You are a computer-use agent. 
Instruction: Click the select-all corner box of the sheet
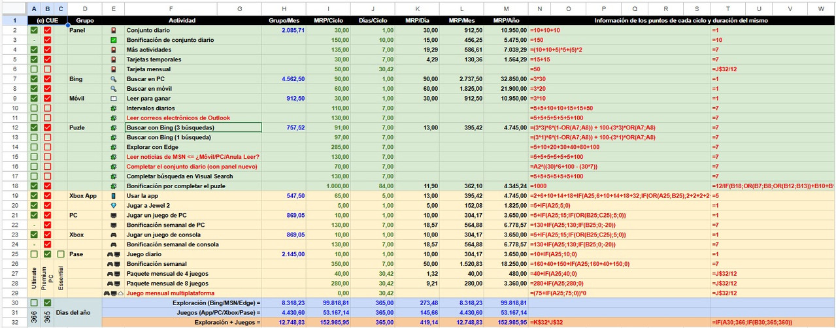pyautogui.click(x=13, y=8)
